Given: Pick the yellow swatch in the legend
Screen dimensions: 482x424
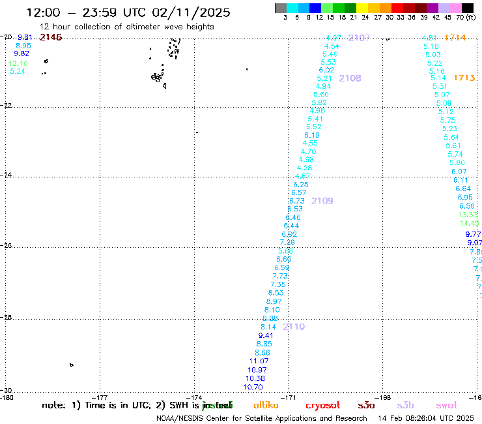Looking at the screenshot, I should coord(362,8).
